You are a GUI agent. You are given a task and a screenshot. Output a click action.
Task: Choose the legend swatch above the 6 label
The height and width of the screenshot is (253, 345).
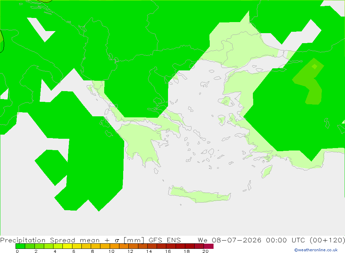[x=77, y=246]
